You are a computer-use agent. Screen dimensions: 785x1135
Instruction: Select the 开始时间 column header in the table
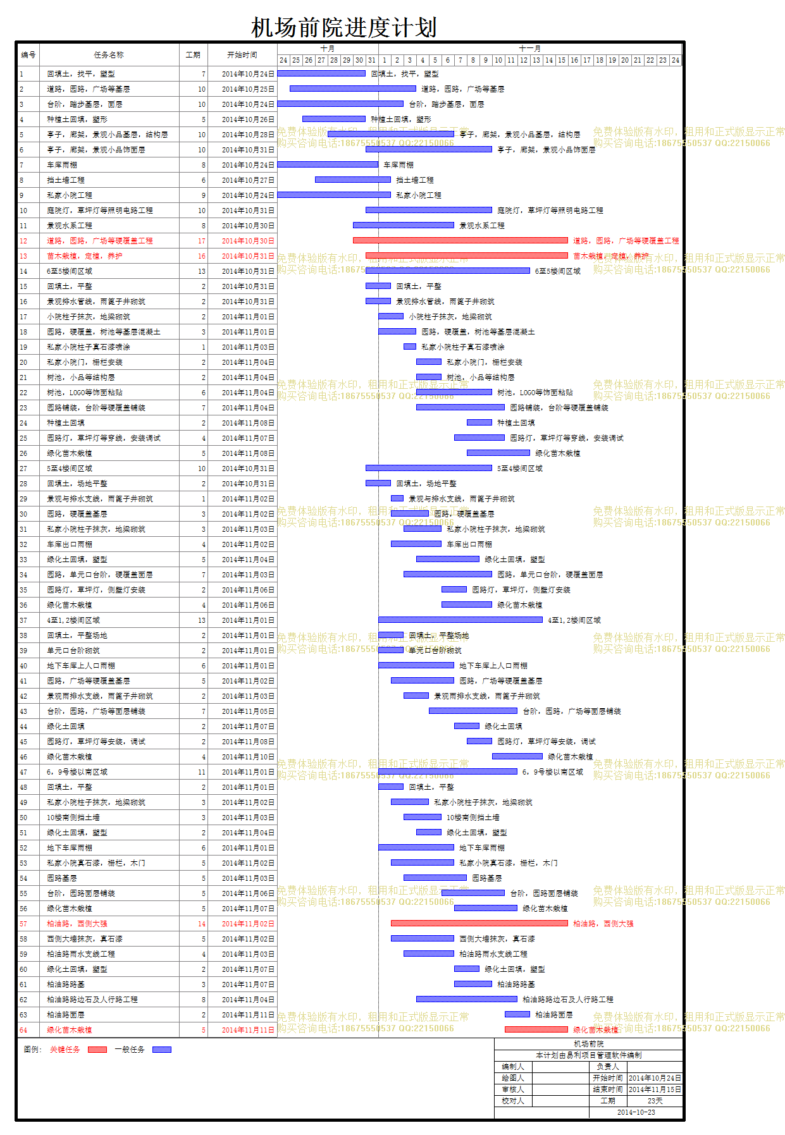(x=242, y=55)
